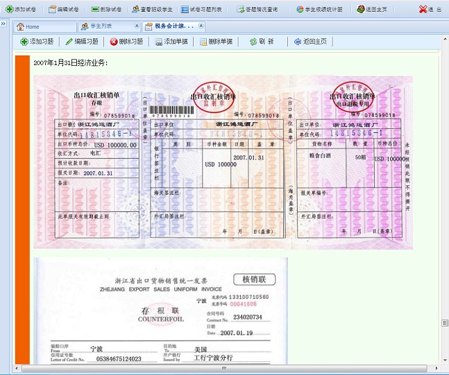Click the Home tab house icon
This screenshot has height=375, width=449.
[x=20, y=26]
